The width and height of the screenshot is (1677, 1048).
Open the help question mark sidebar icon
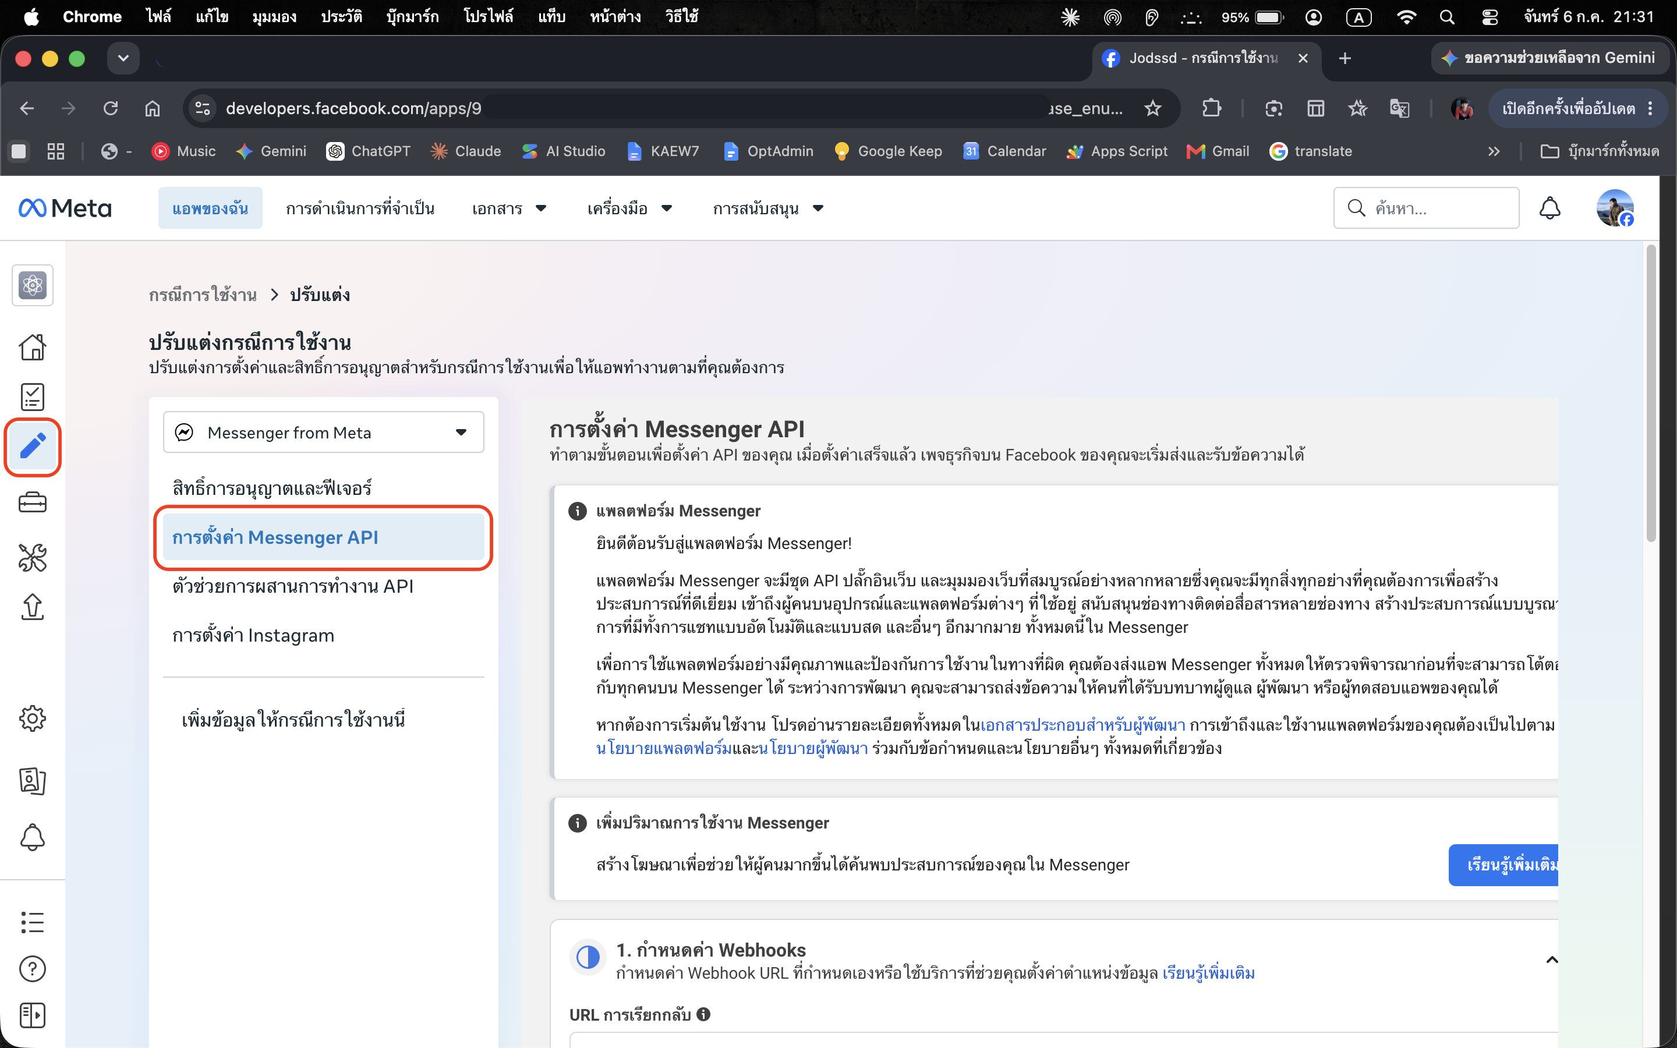pyautogui.click(x=33, y=968)
